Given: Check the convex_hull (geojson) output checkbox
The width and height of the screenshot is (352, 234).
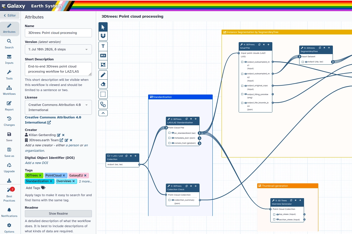Looking at the screenshot, I should [x=169, y=143].
